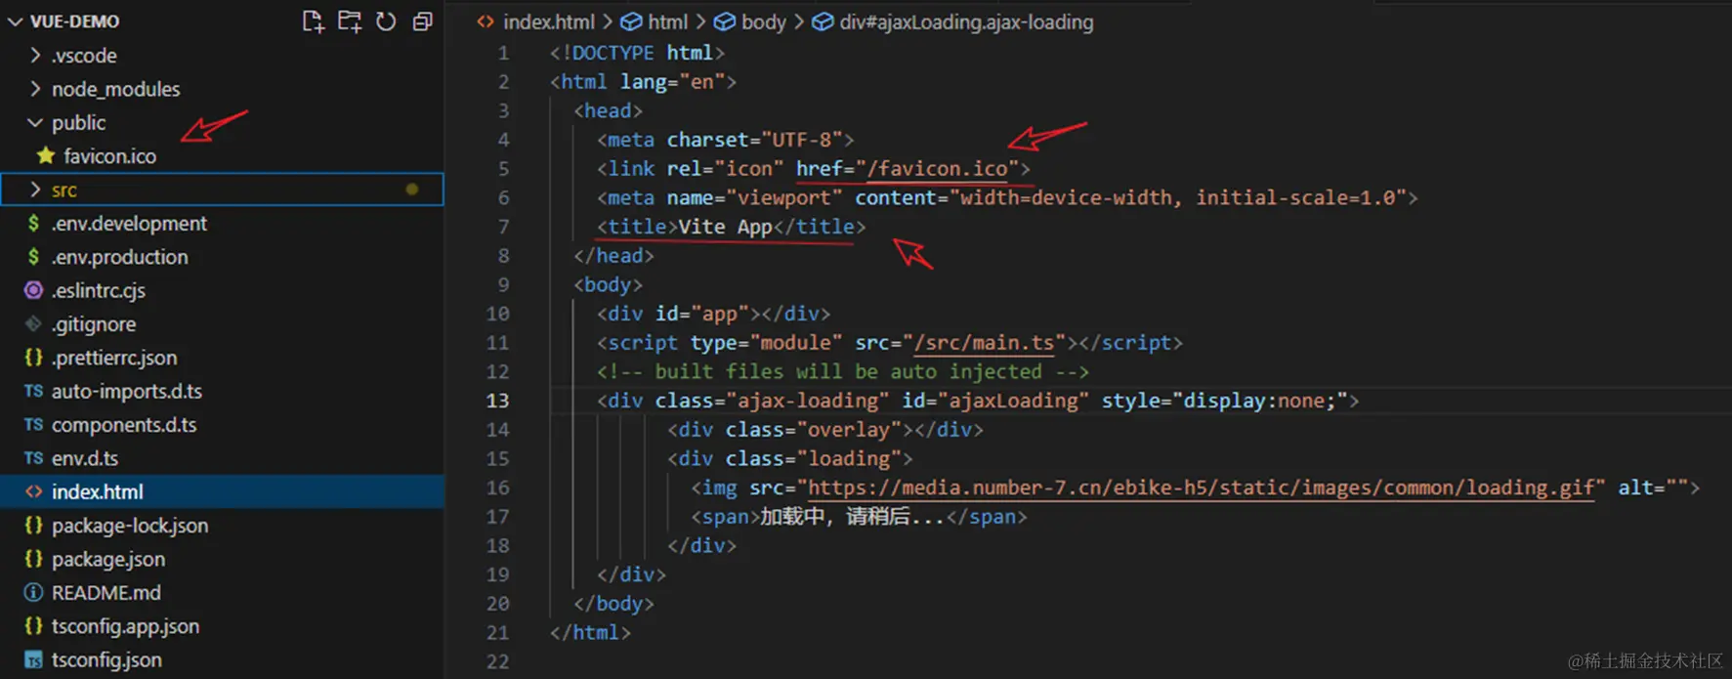
Task: Open env.d.ts file
Action: 85,458
